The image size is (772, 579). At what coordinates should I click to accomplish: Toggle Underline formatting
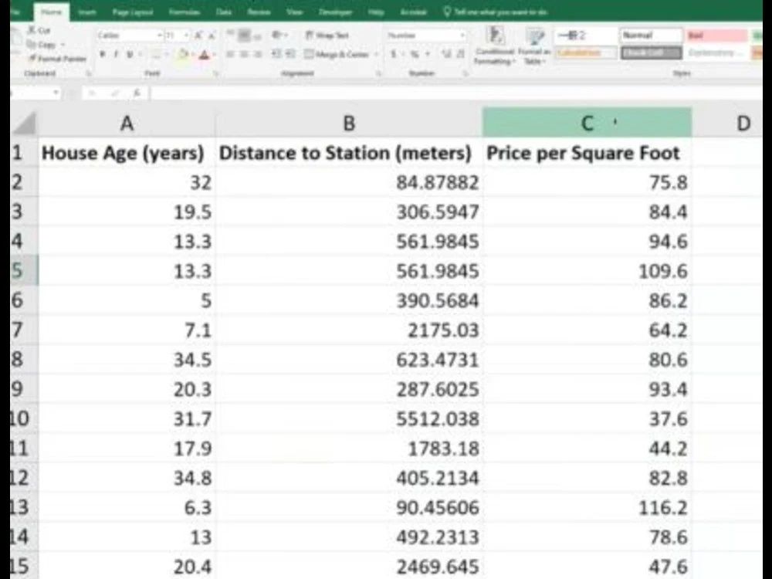pyautogui.click(x=130, y=55)
